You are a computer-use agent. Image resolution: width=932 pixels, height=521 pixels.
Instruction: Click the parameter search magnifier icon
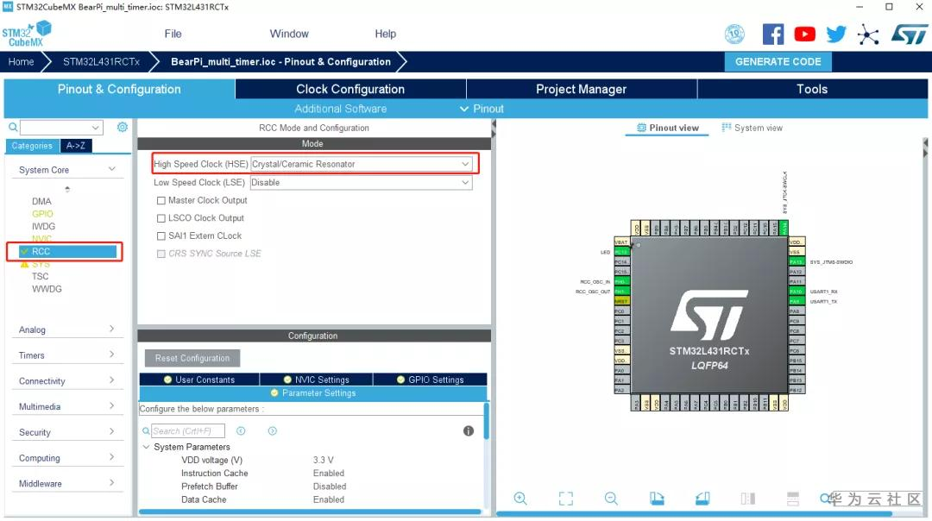click(146, 430)
